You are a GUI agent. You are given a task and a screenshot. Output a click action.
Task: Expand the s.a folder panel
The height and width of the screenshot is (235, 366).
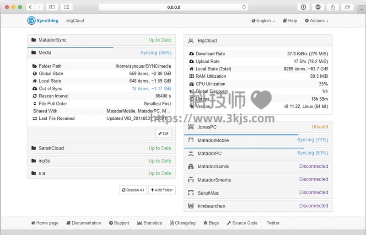tap(101, 173)
